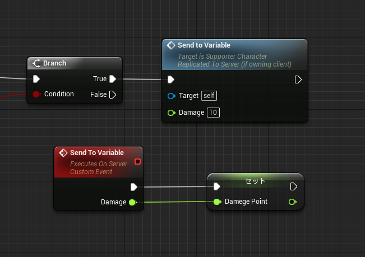
Task: Click the self value box beside Target
Action: (x=209, y=96)
